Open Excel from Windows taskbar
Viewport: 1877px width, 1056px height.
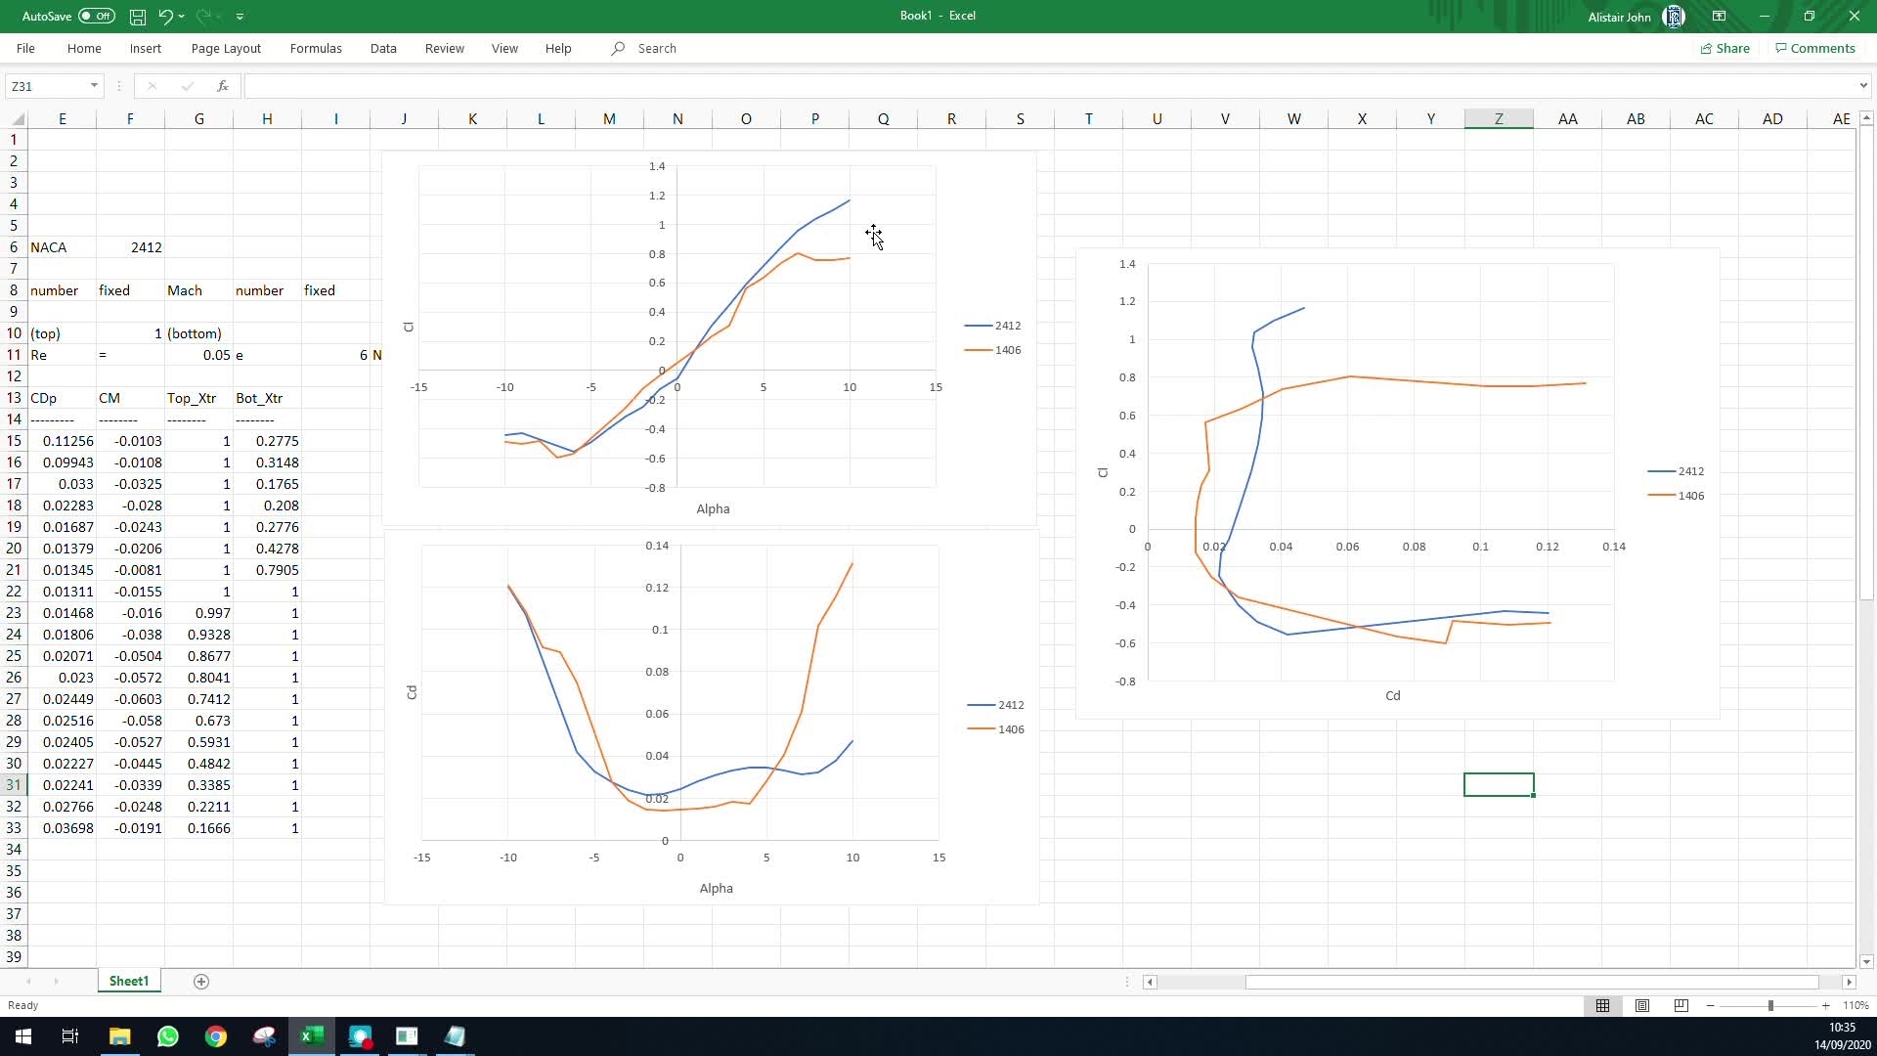coord(312,1036)
